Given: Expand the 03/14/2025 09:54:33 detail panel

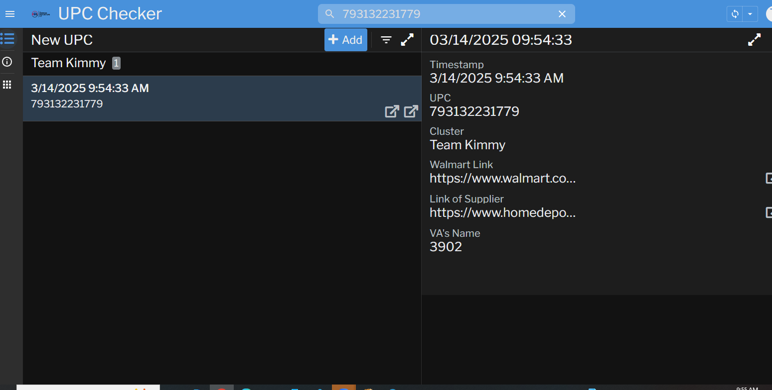Looking at the screenshot, I should pyautogui.click(x=755, y=40).
